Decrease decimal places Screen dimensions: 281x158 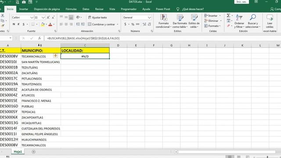pyautogui.click(x=149, y=24)
